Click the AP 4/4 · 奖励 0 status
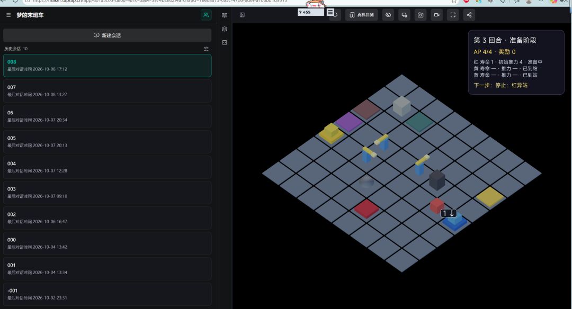The image size is (572, 309). (495, 52)
